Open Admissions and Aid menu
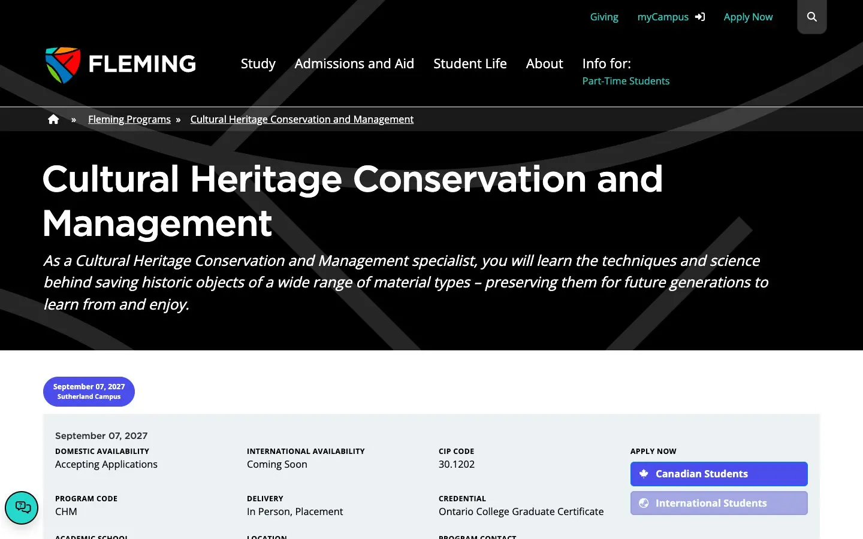The image size is (863, 539). [x=354, y=63]
